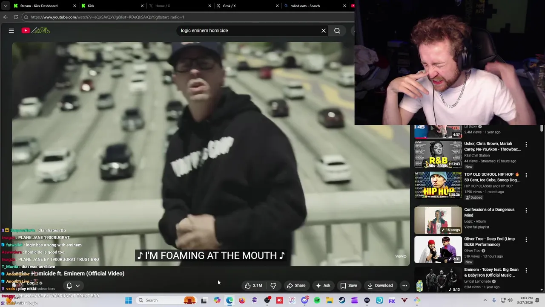545x307 pixels.
Task: Open Steam from the taskbar
Action: [x=342, y=300]
